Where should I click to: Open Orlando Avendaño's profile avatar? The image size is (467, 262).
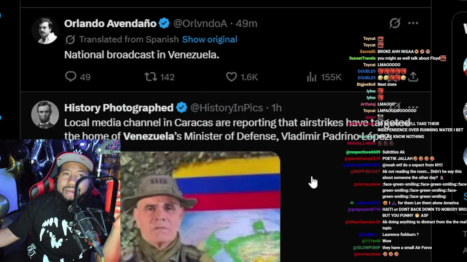point(45,30)
